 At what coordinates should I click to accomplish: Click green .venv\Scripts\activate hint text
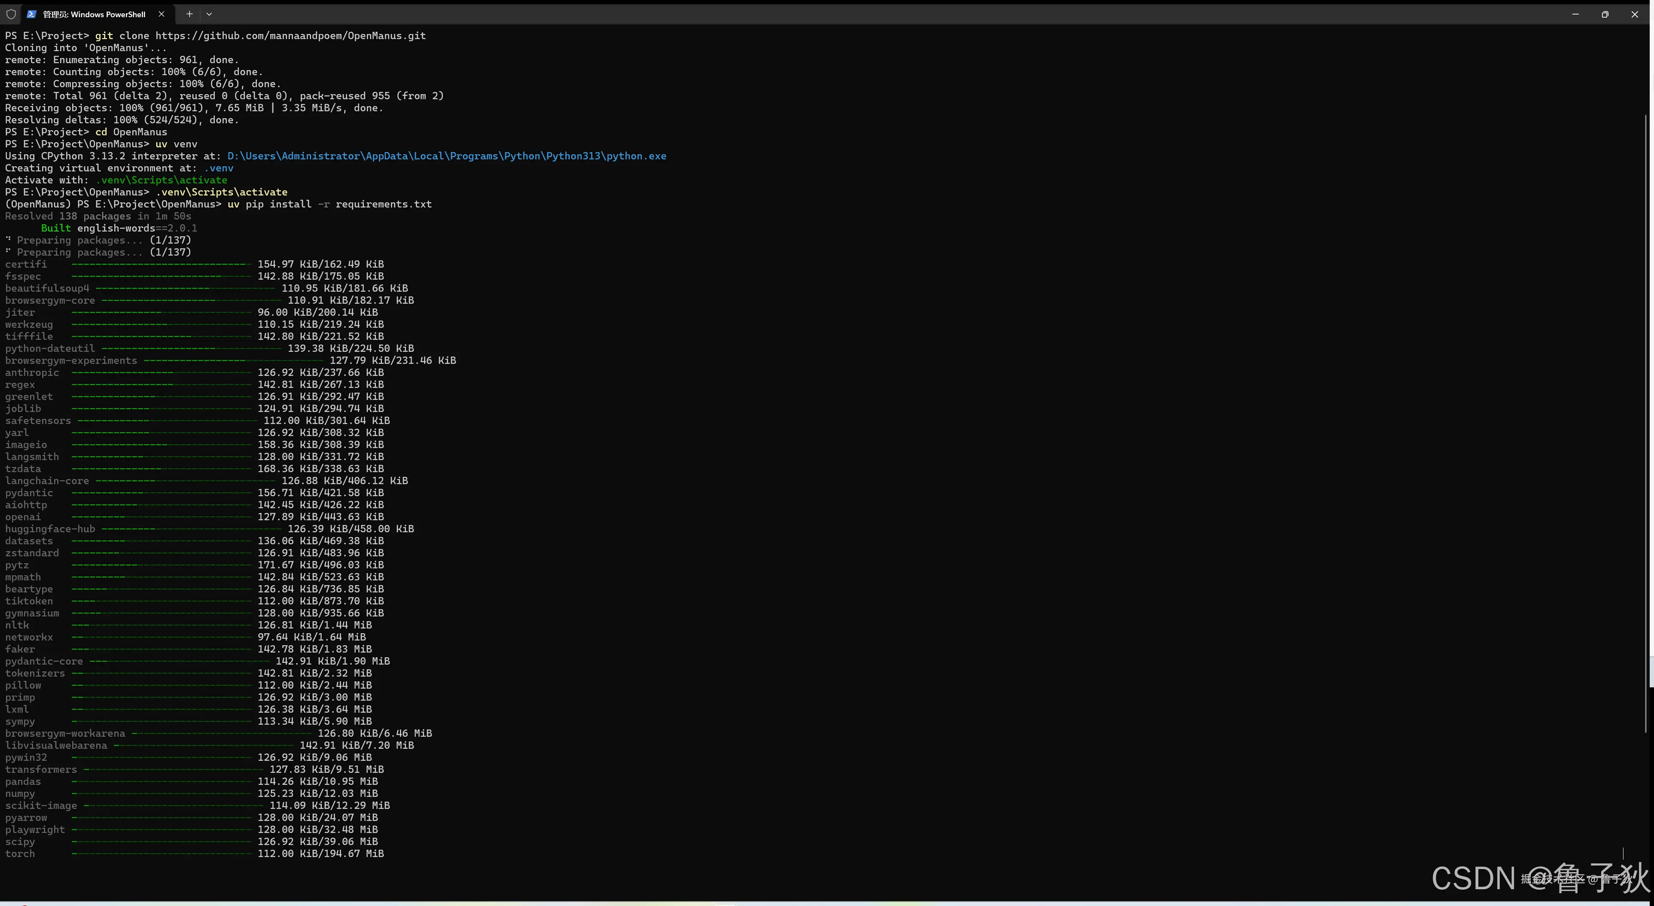[161, 180]
